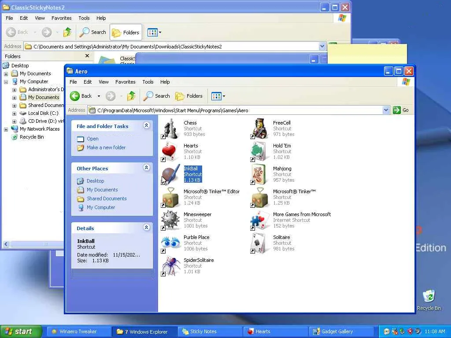Select the Purble Place eyes icon
The height and width of the screenshot is (338, 451).
pos(170,243)
